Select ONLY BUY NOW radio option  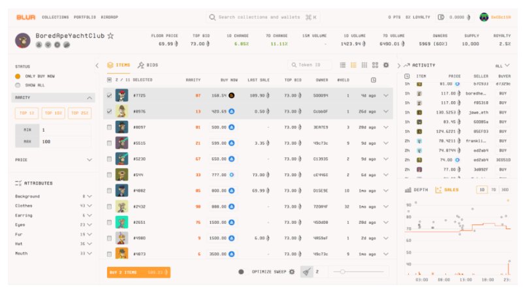point(18,76)
